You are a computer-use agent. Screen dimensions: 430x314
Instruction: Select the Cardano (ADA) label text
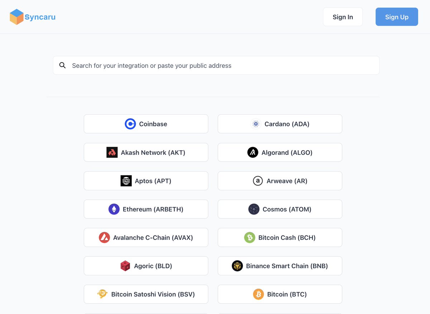(x=287, y=124)
